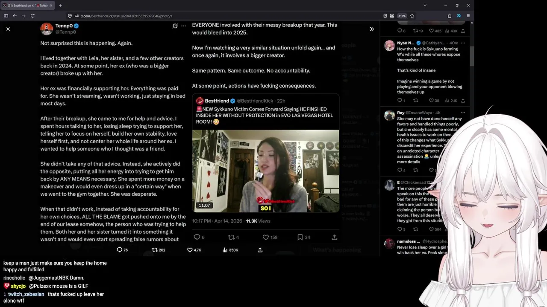Click the Bestfriend avatar in quoted post
Image resolution: width=547 pixels, height=307 pixels.
[200, 101]
